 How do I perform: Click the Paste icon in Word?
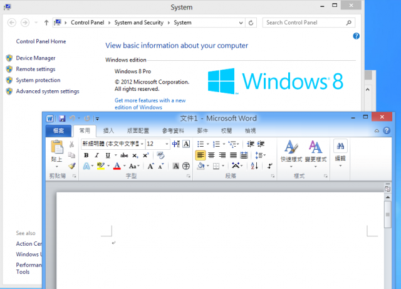pyautogui.click(x=57, y=147)
